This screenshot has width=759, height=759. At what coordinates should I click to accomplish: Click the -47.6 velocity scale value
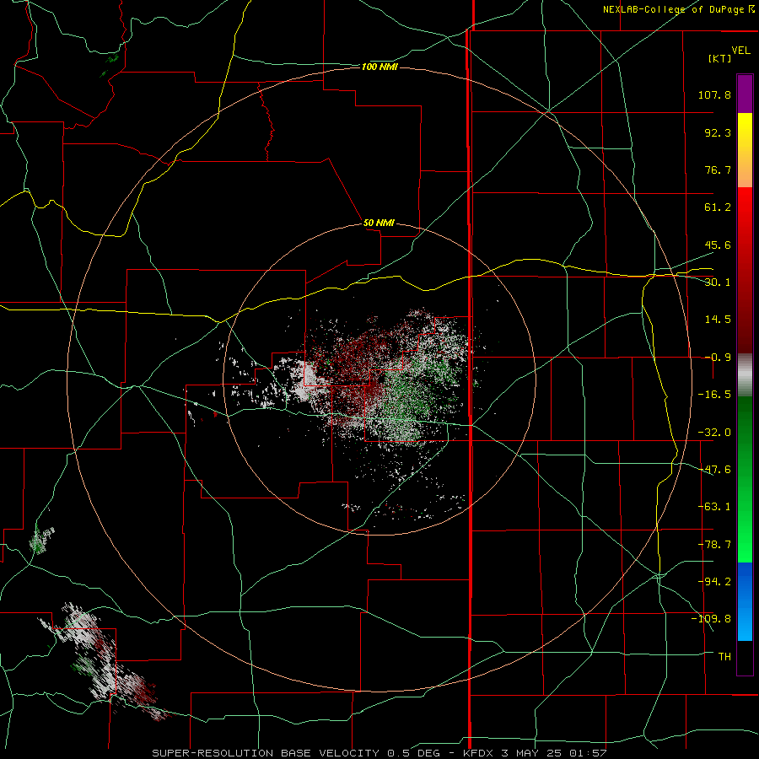[x=714, y=470]
